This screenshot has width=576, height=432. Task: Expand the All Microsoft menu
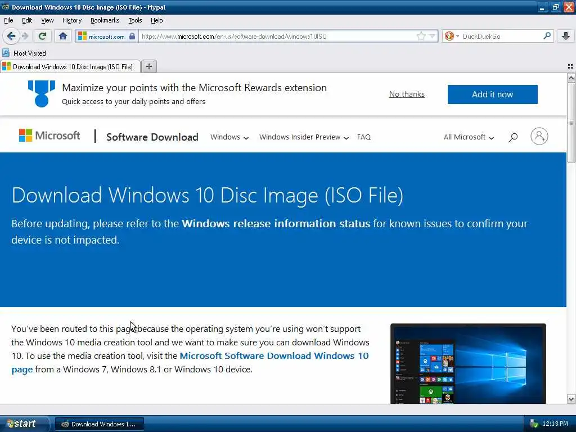[x=469, y=137]
